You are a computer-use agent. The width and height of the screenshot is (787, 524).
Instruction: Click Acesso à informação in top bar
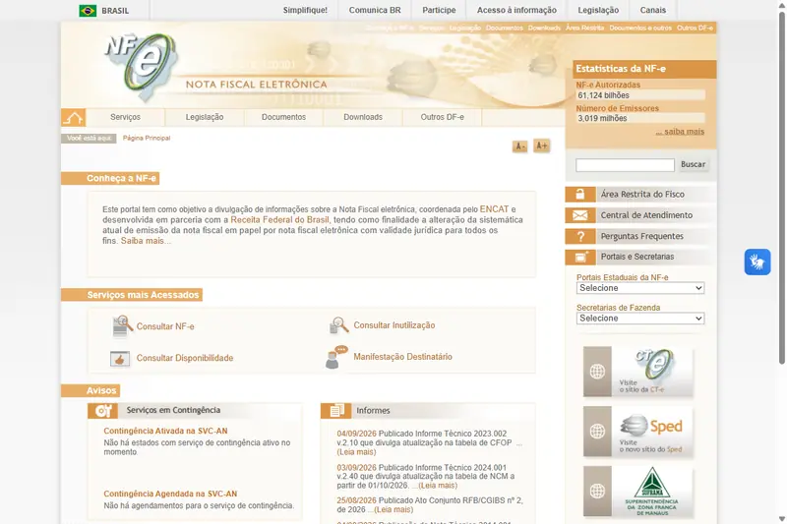point(516,10)
